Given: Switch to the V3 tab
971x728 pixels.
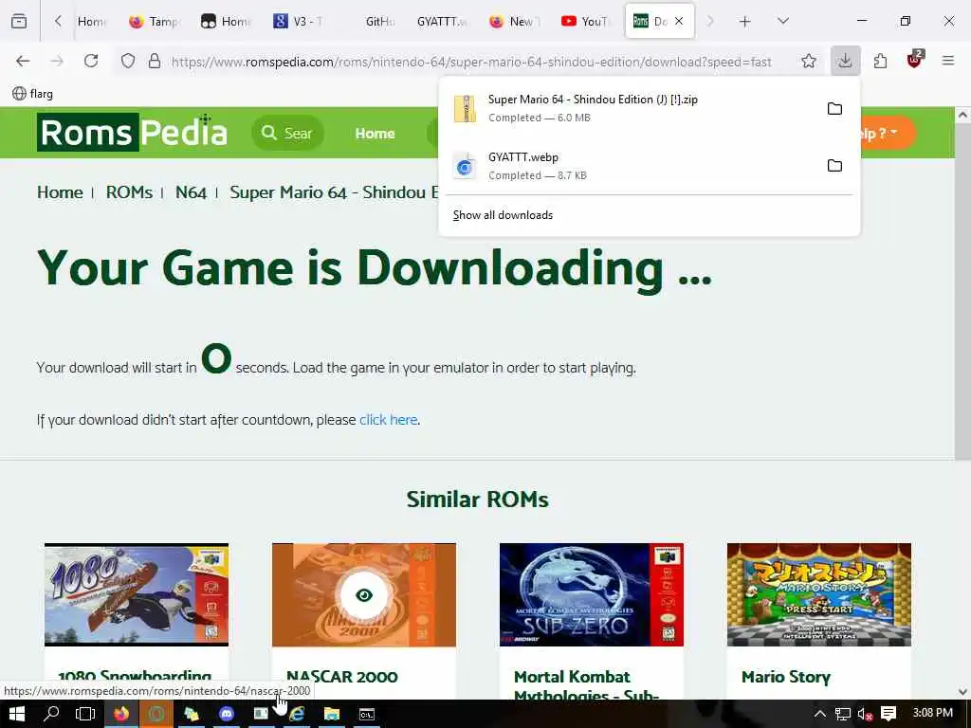Looking at the screenshot, I should coord(299,22).
